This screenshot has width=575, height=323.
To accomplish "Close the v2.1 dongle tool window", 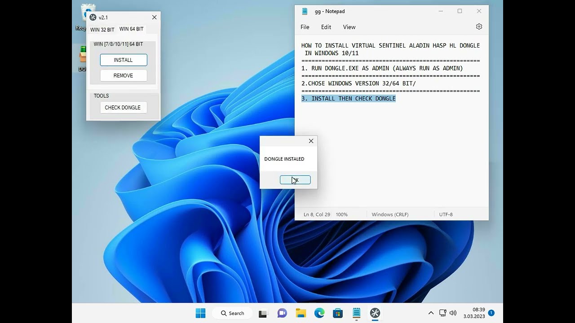I will (155, 17).
